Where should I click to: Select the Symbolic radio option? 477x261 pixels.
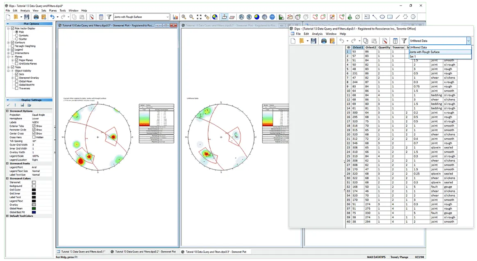[x=17, y=35]
